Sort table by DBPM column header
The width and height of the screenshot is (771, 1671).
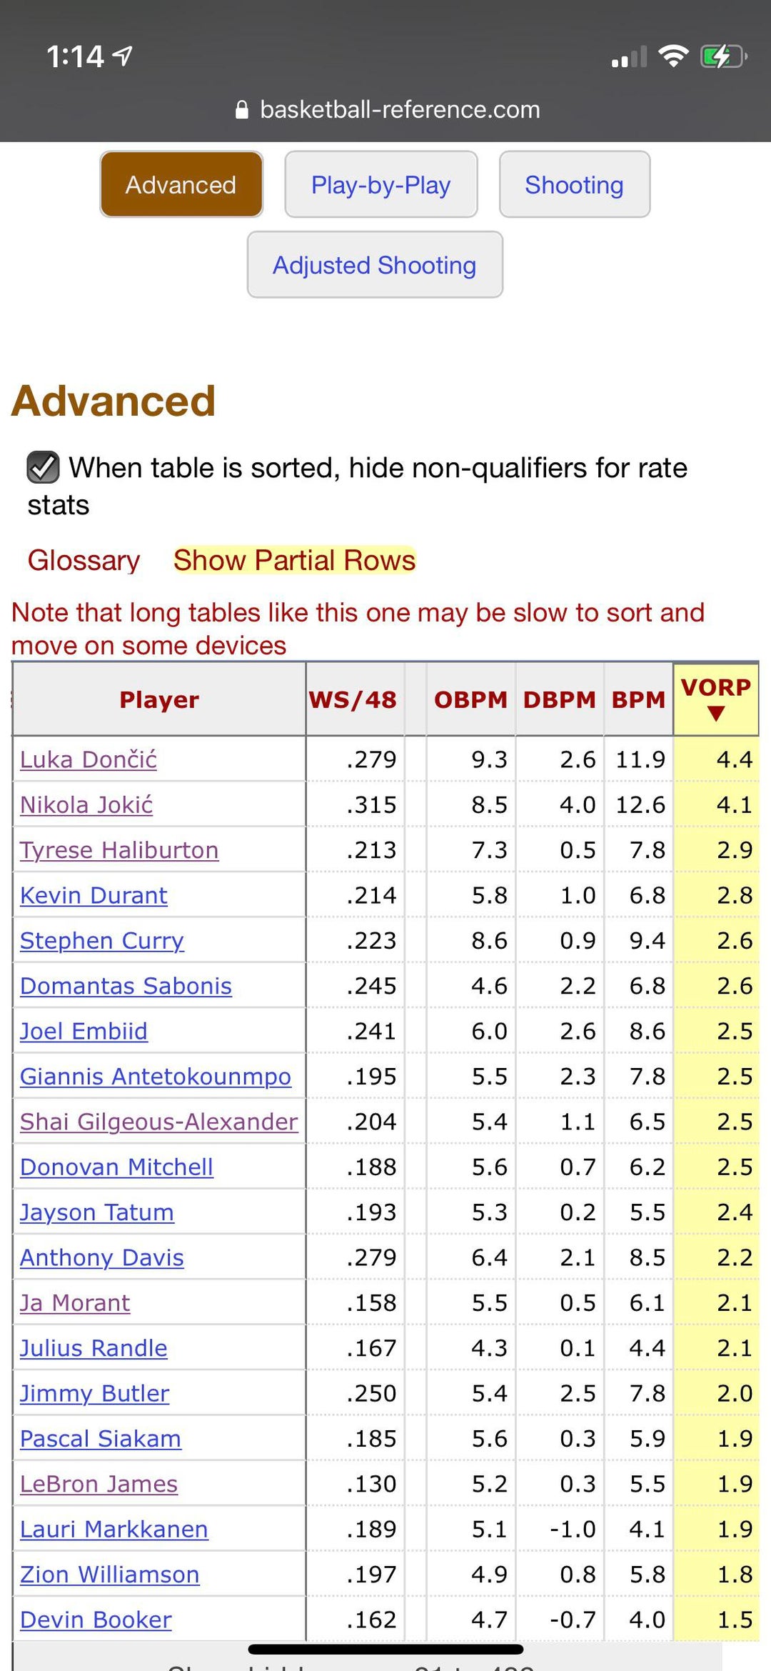[559, 699]
